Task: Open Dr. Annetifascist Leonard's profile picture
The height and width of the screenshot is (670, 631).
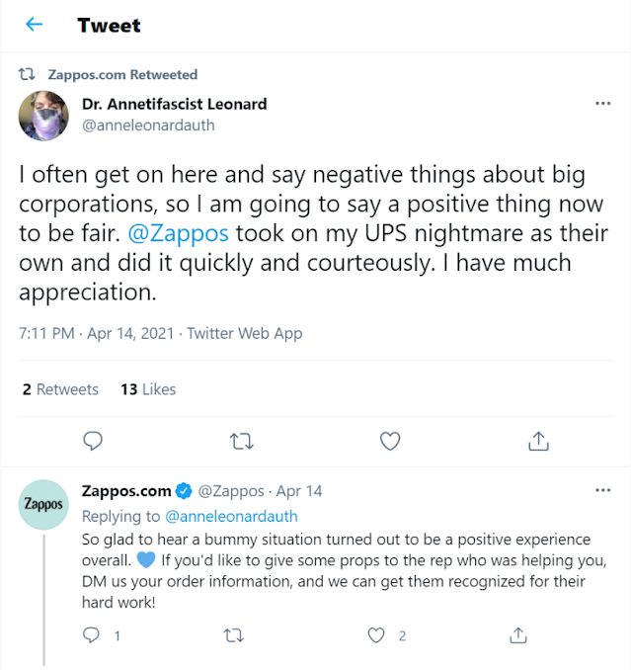Action: pyautogui.click(x=43, y=116)
